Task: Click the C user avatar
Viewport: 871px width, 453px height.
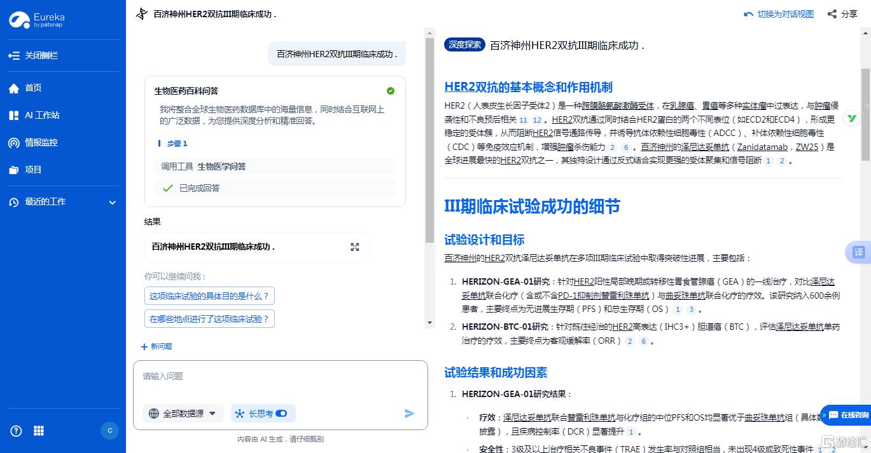Action: tap(109, 431)
